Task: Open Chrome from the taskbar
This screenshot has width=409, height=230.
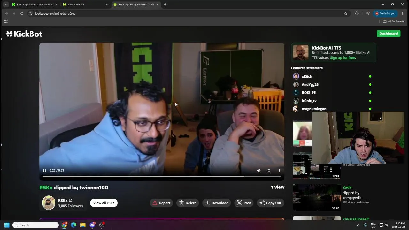Action: pyautogui.click(x=64, y=225)
